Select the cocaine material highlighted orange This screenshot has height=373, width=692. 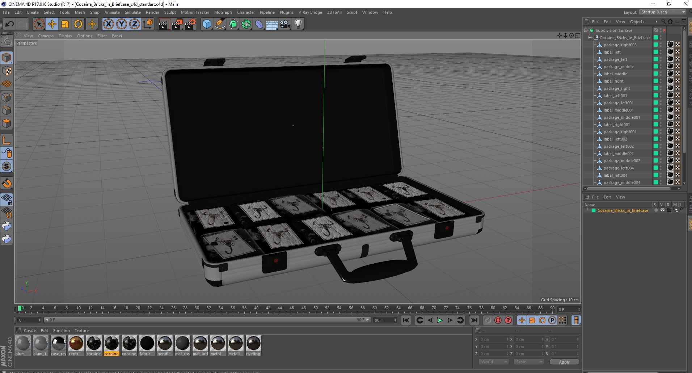[111, 346]
